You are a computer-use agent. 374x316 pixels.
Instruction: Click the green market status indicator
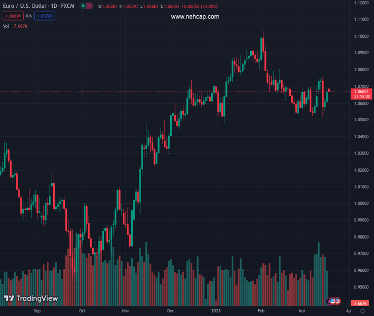[83, 6]
